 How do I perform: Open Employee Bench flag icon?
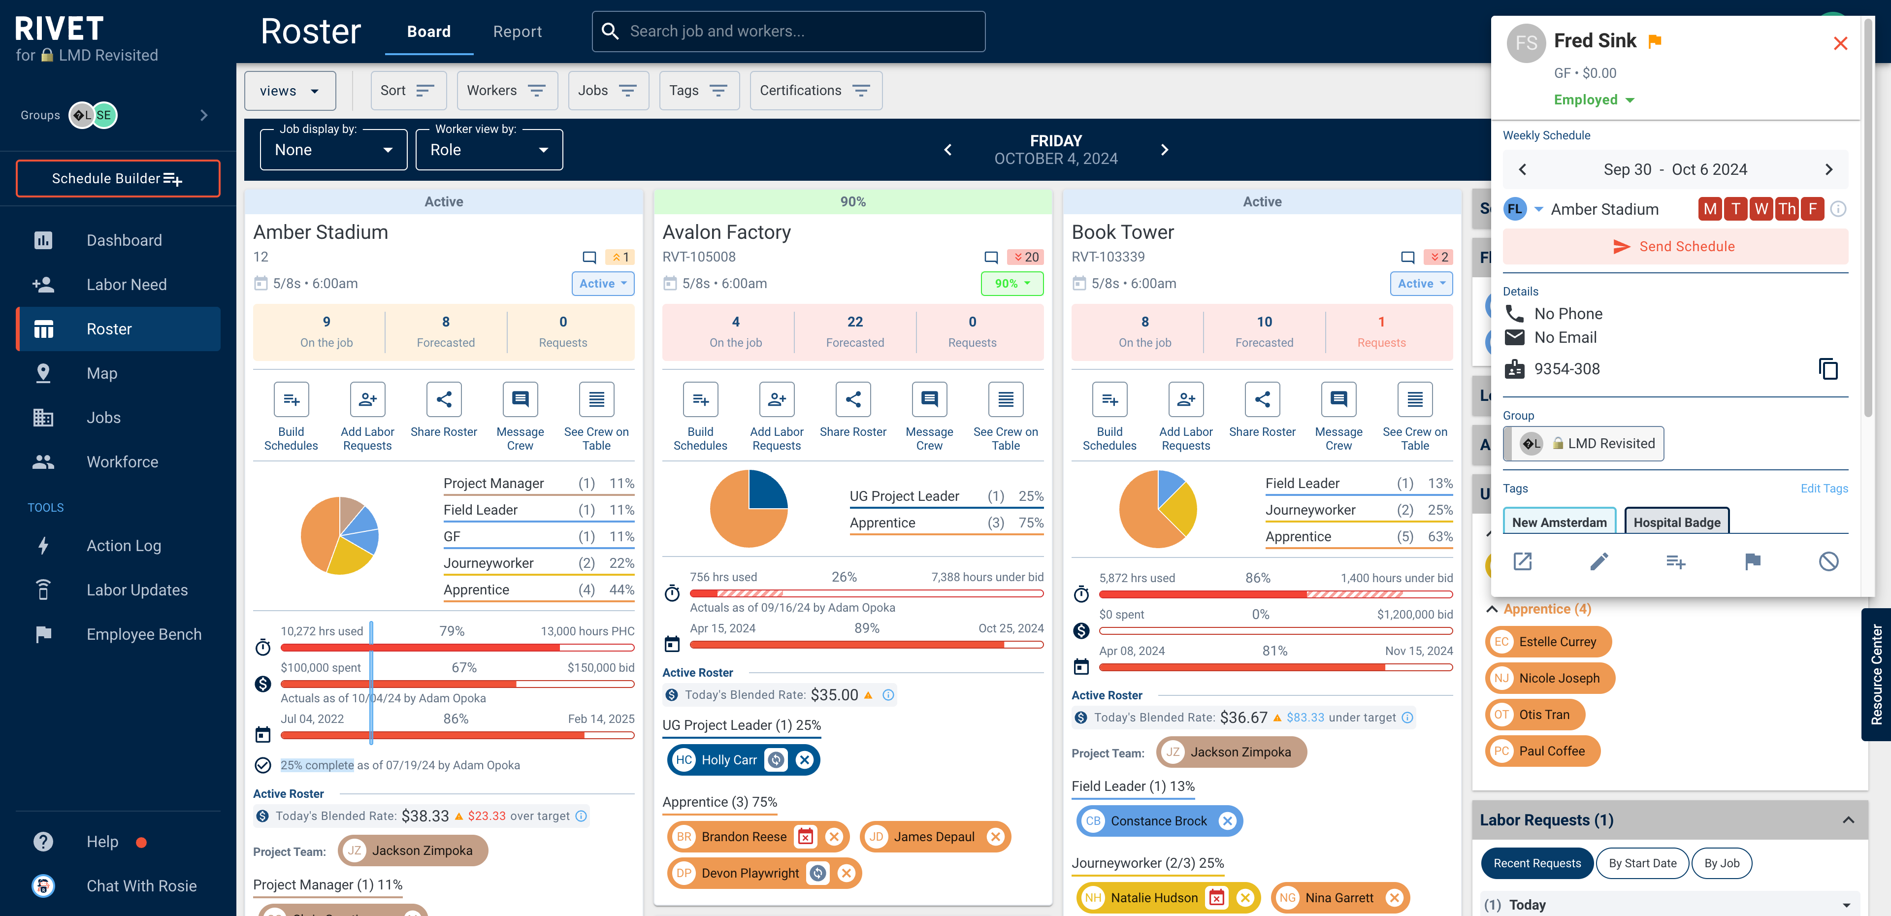tap(43, 634)
